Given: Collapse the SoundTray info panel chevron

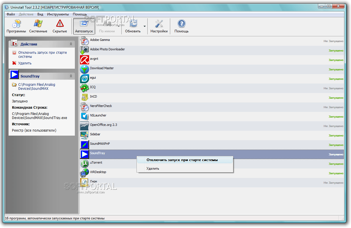Looking at the screenshot, I should pyautogui.click(x=71, y=76).
